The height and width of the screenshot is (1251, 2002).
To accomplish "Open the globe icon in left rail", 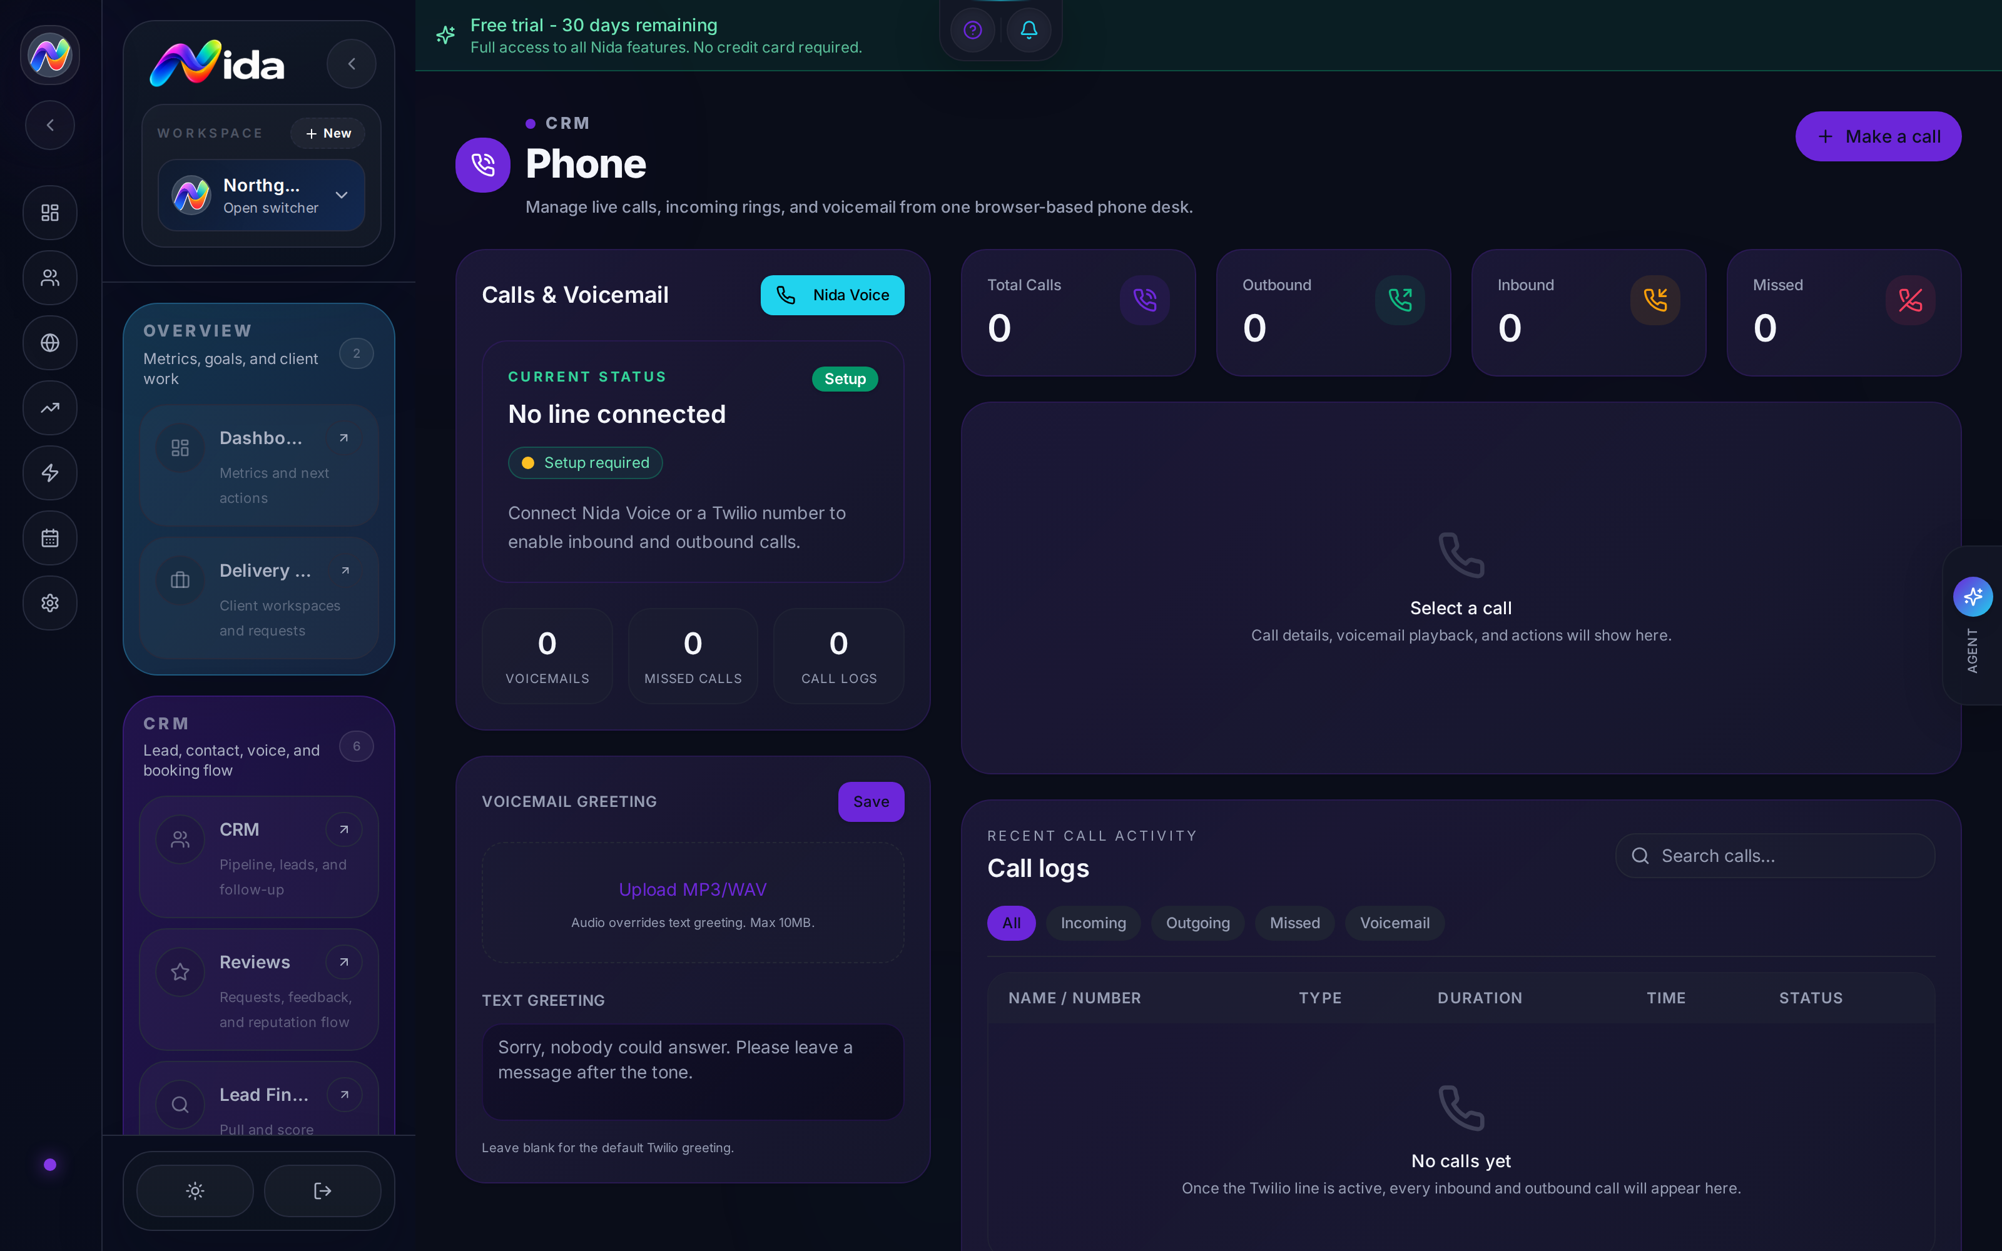I will (51, 343).
